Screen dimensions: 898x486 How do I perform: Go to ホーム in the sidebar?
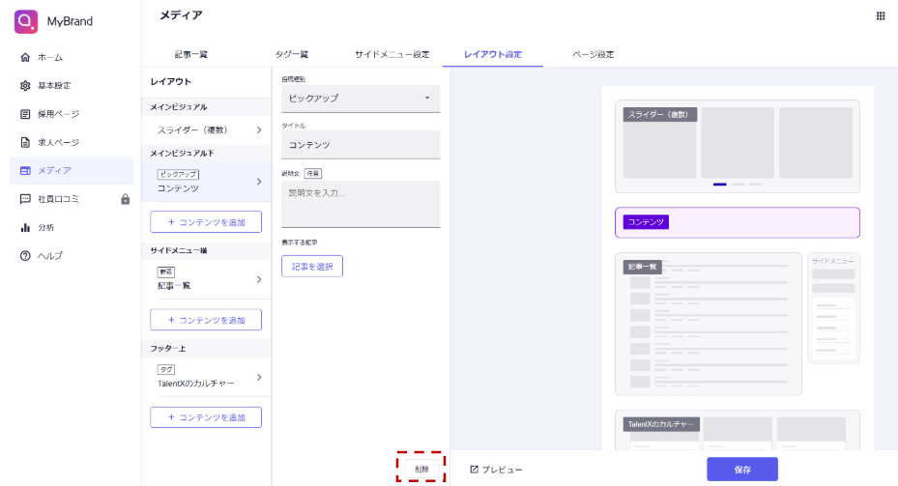pyautogui.click(x=50, y=58)
